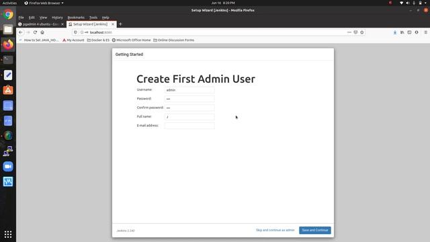Click Skip and continue as admin
Screen dimensions: 430x242
tap(275, 230)
